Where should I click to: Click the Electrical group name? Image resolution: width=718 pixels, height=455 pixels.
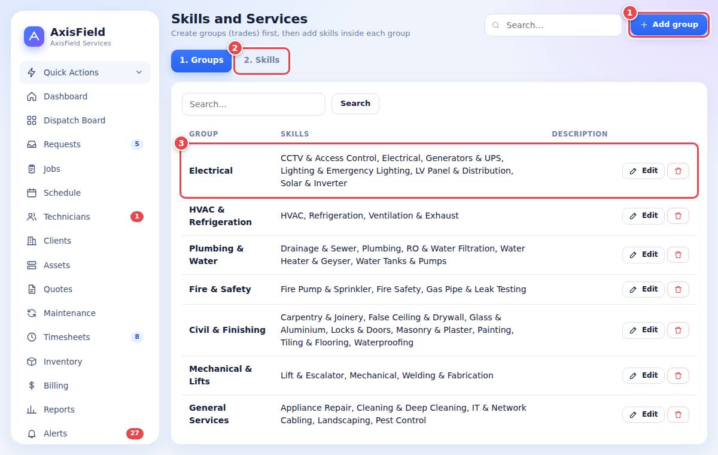[x=211, y=171]
